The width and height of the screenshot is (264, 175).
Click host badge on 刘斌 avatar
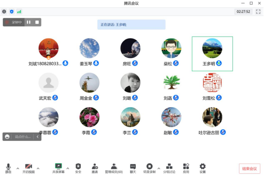(48, 58)
